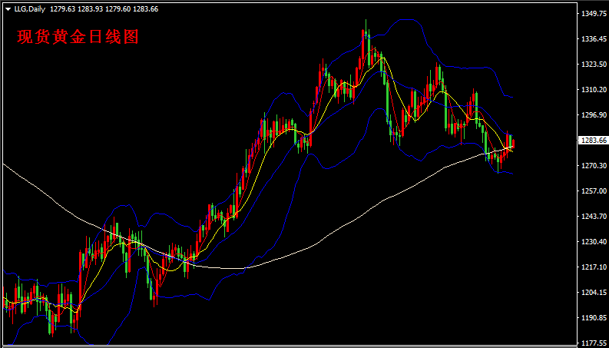Image resolution: width=609 pixels, height=348 pixels.
Task: Select the 1230.40 price axis label
Action: pyautogui.click(x=594, y=242)
